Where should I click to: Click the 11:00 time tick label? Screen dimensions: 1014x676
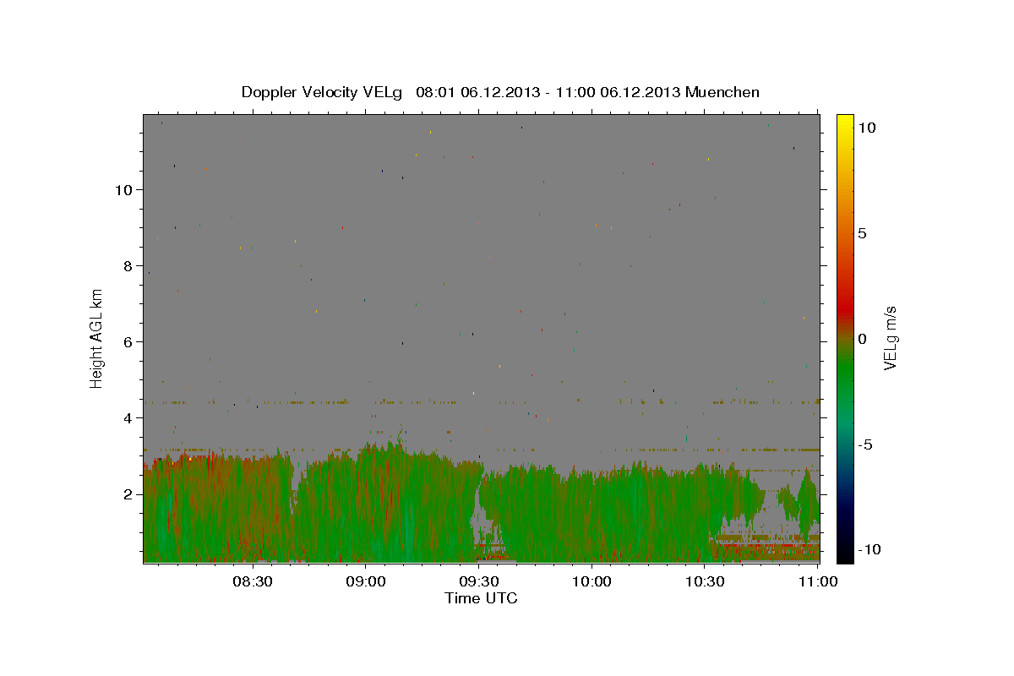point(817,581)
